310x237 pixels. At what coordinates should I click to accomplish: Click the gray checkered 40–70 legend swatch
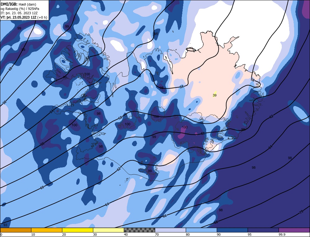click(x=139, y=230)
